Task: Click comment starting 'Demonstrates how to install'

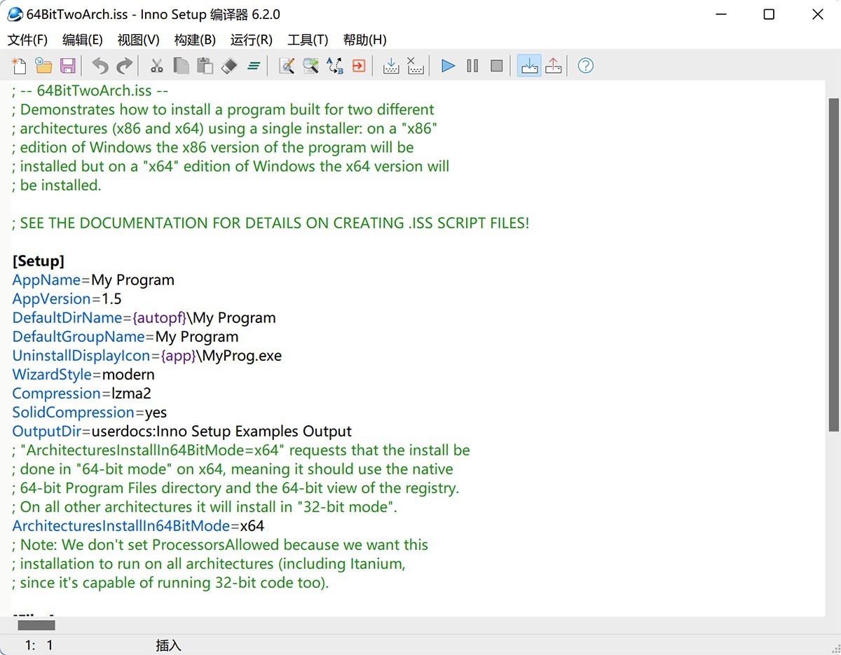Action: pyautogui.click(x=224, y=110)
